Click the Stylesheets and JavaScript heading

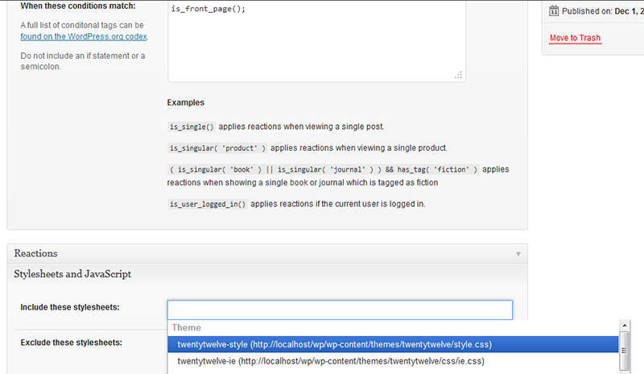point(72,274)
